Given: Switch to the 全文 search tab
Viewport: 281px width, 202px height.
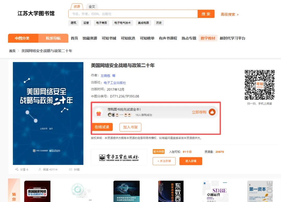Looking at the screenshot, I should (x=92, y=7).
